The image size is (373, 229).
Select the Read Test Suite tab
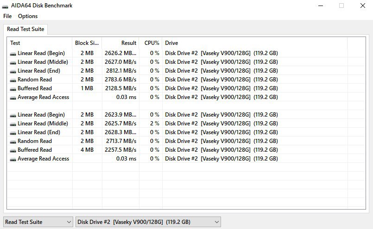(25, 29)
